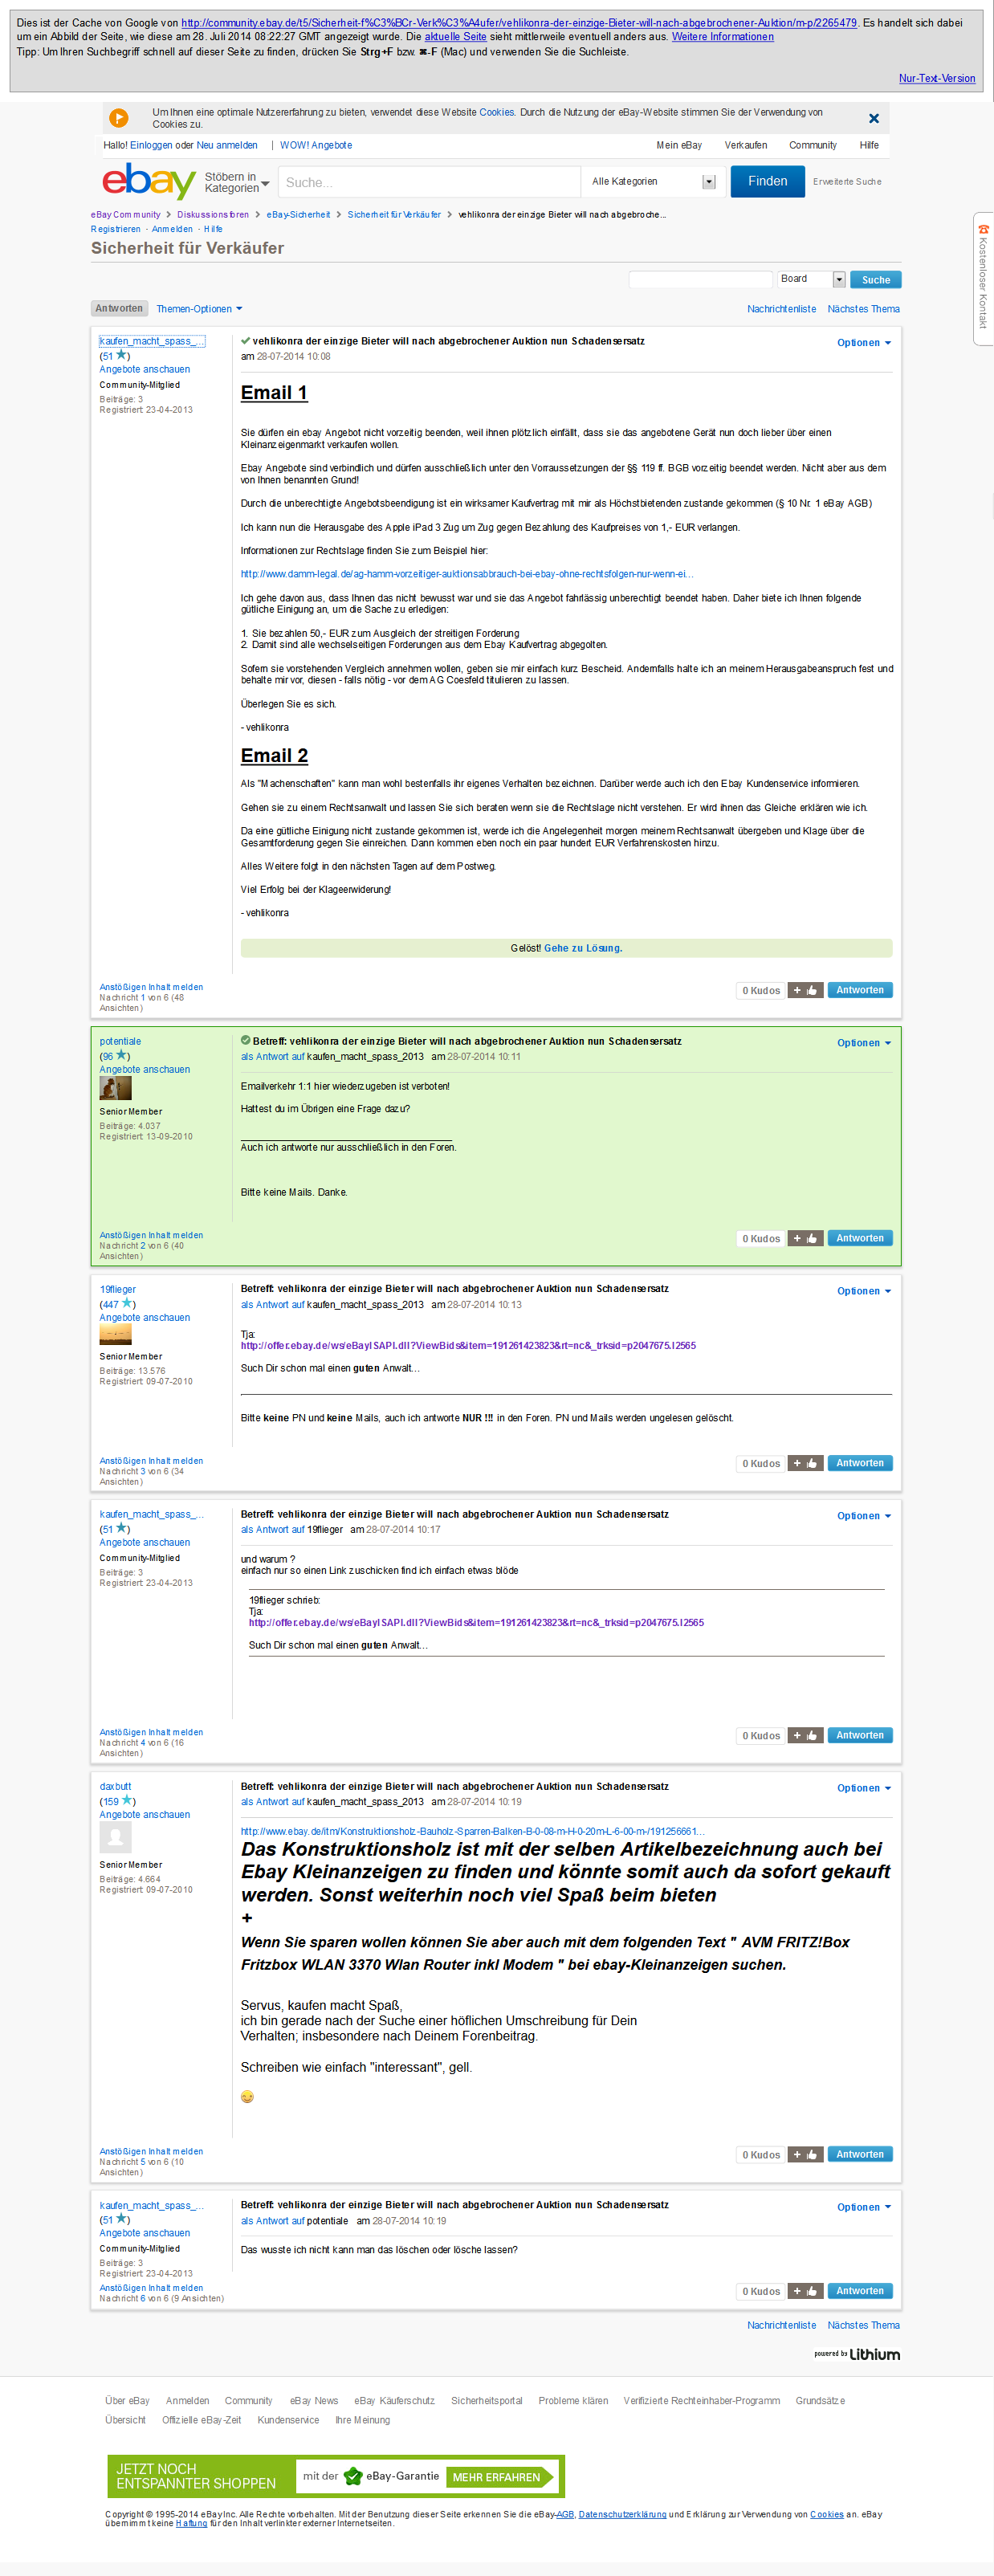The image size is (994, 2576).
Task: Open Optionen menu on potentiale's post
Action: click(864, 1043)
